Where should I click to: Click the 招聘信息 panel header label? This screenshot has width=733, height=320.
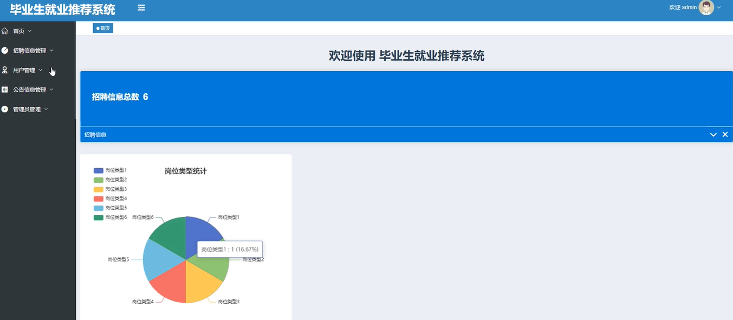(x=95, y=135)
